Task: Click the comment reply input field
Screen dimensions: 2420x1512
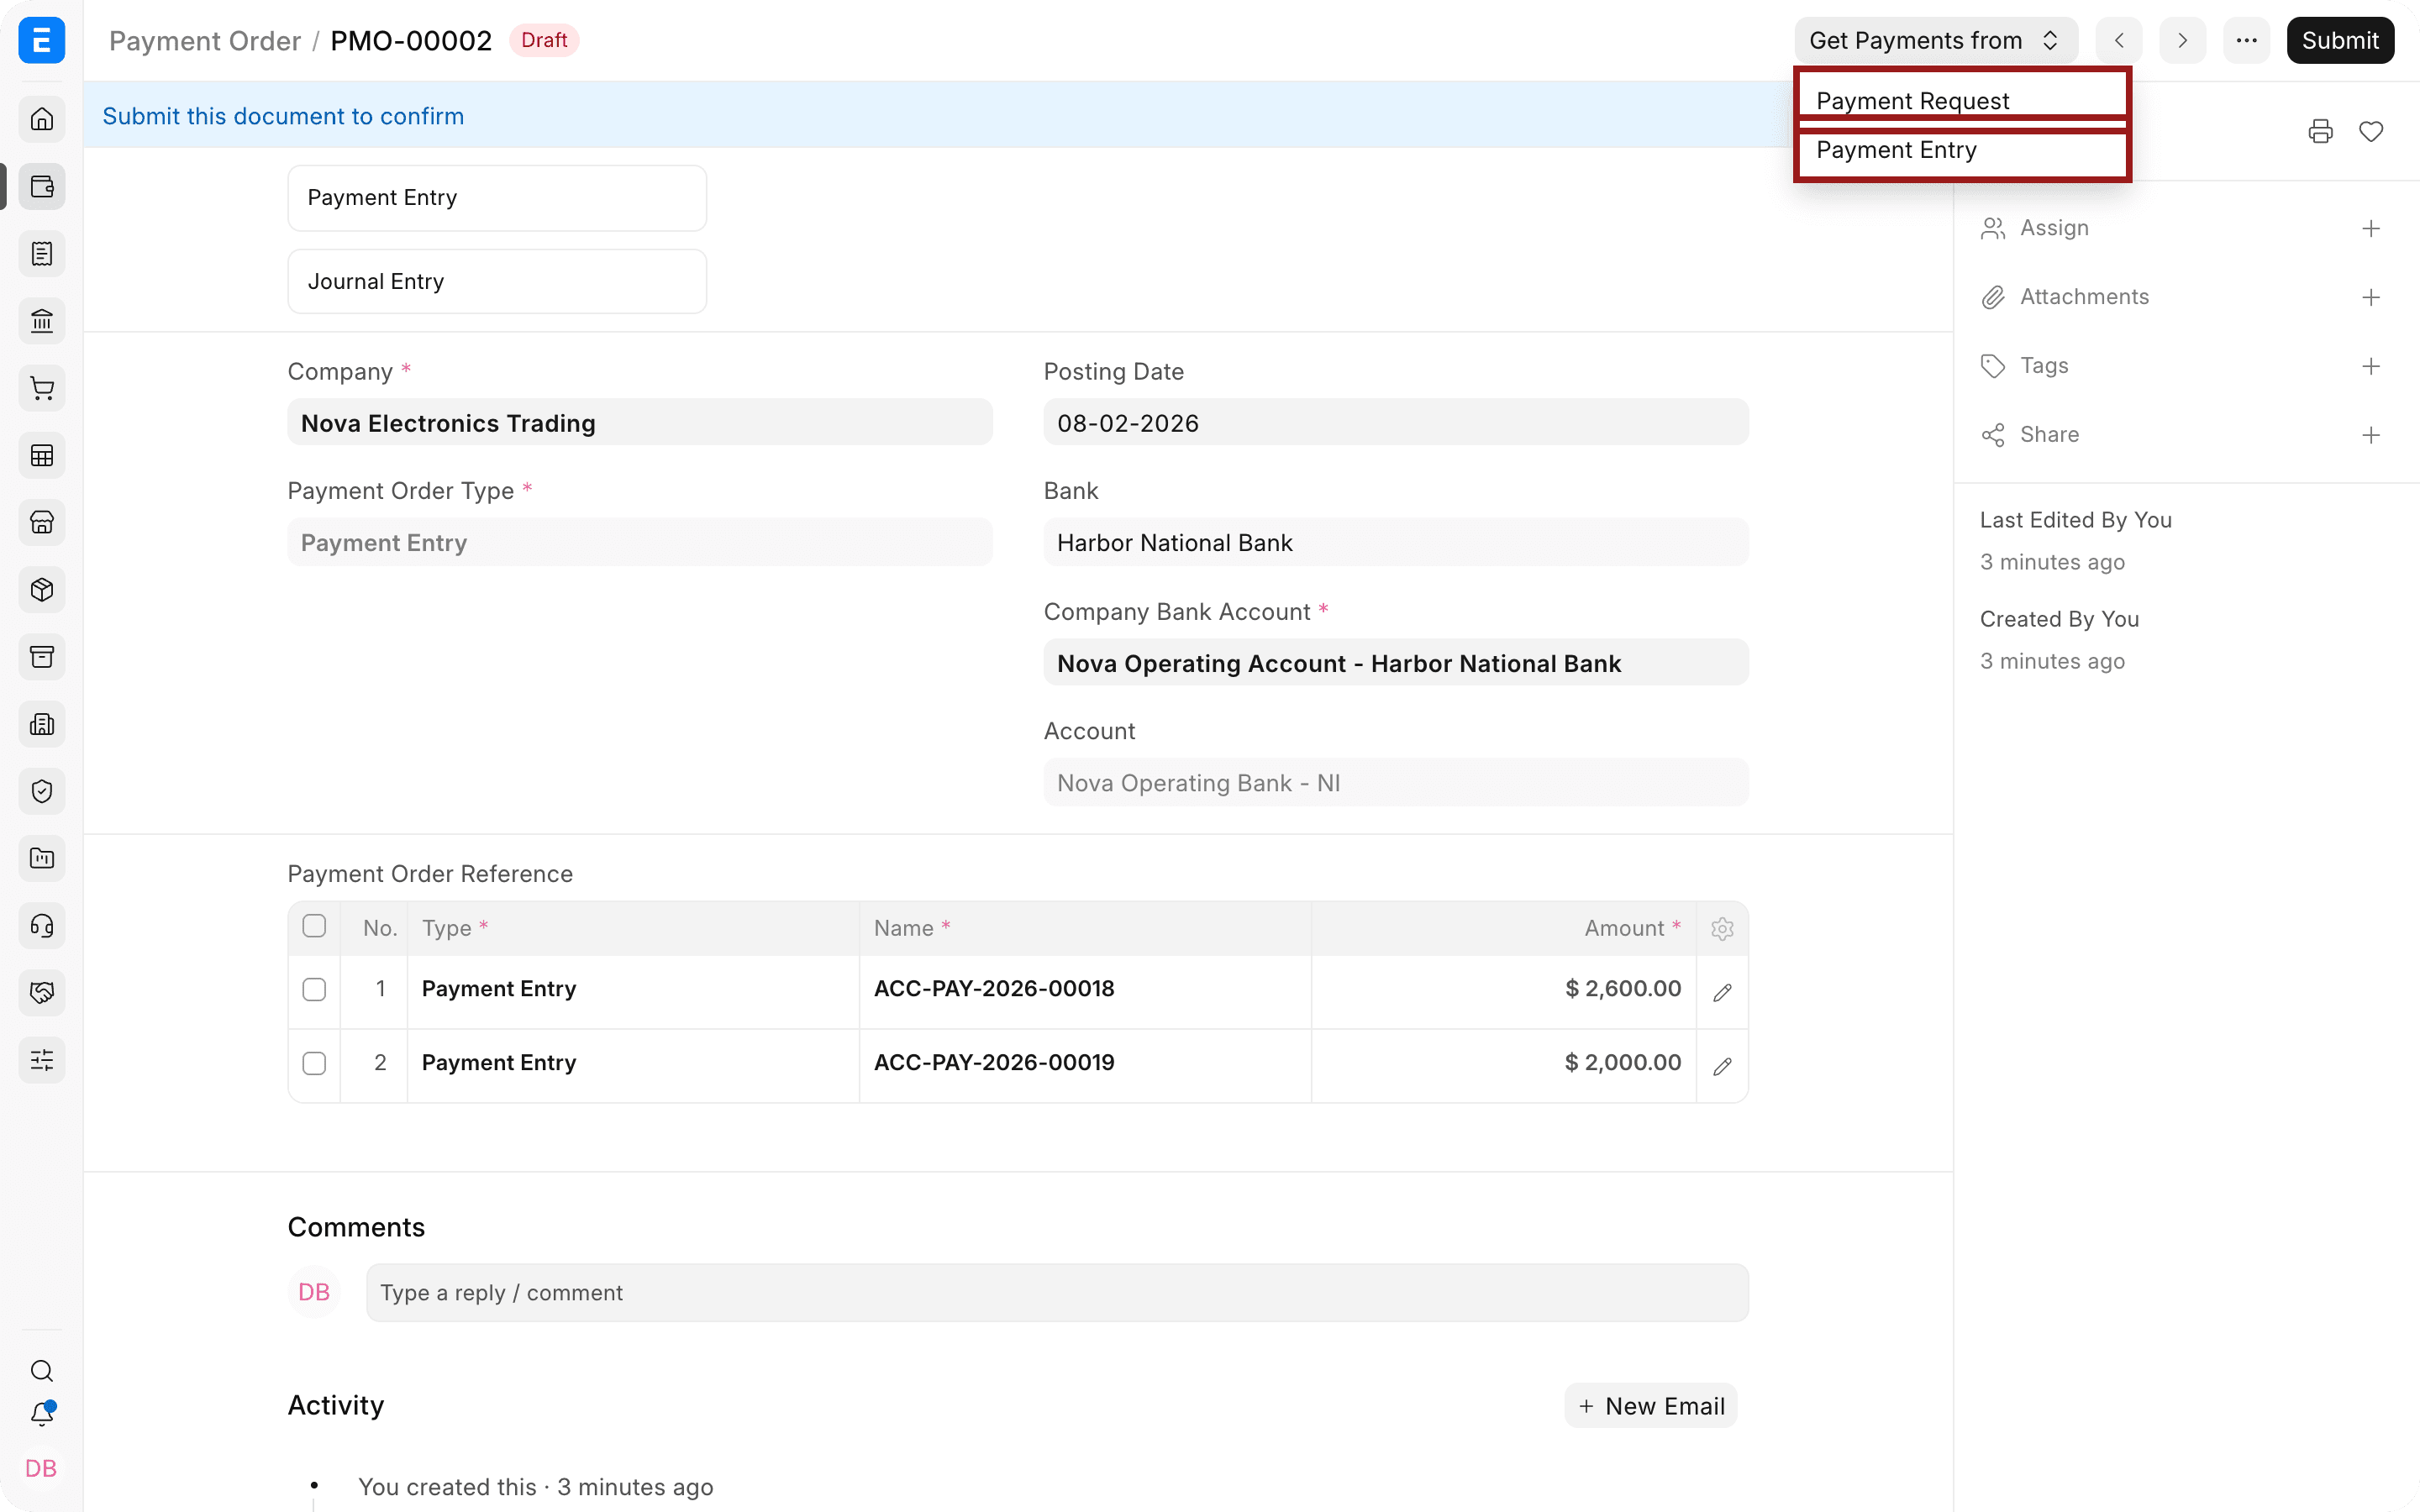Action: pos(1057,1293)
